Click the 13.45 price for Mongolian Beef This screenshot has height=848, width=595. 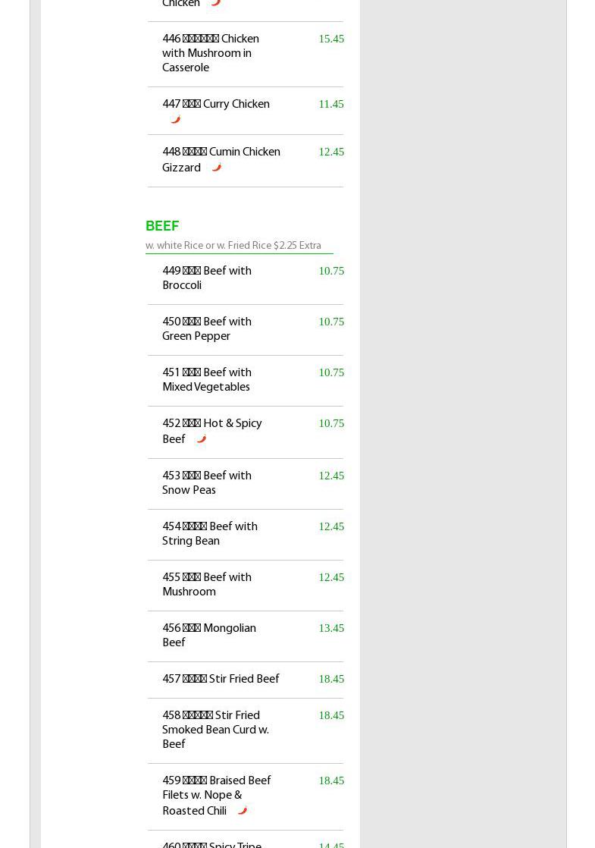click(x=331, y=628)
